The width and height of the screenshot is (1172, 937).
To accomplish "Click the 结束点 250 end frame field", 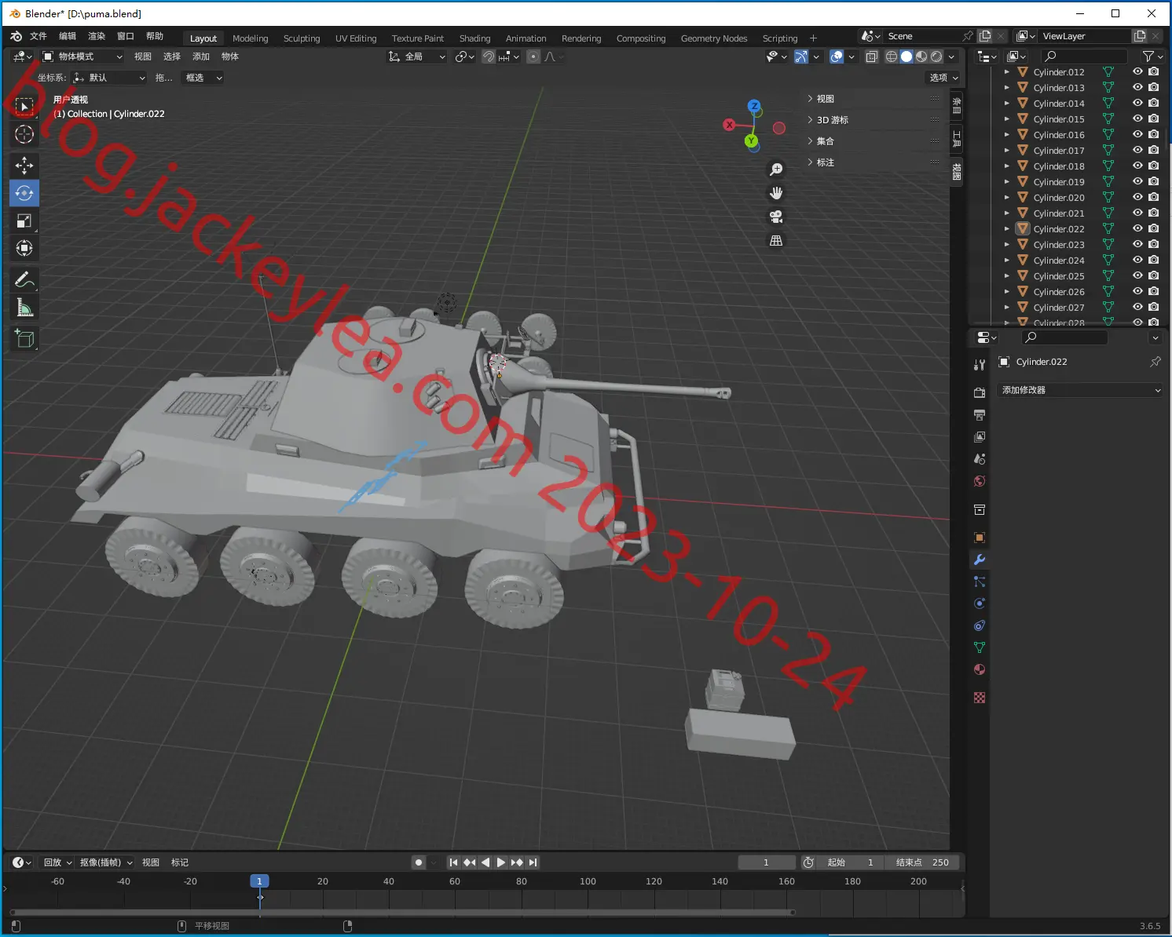I will click(921, 862).
